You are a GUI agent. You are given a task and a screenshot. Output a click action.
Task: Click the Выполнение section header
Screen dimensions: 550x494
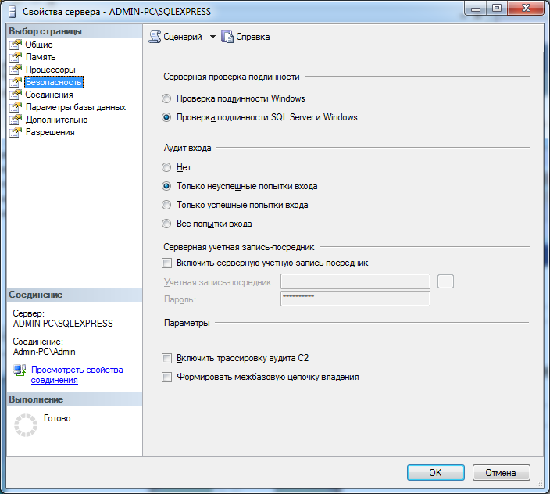(36, 399)
